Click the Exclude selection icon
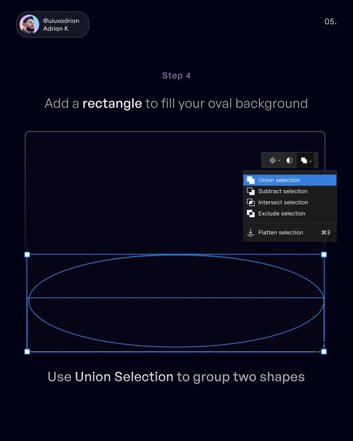Screen dimensions: 353x441 click(251, 214)
